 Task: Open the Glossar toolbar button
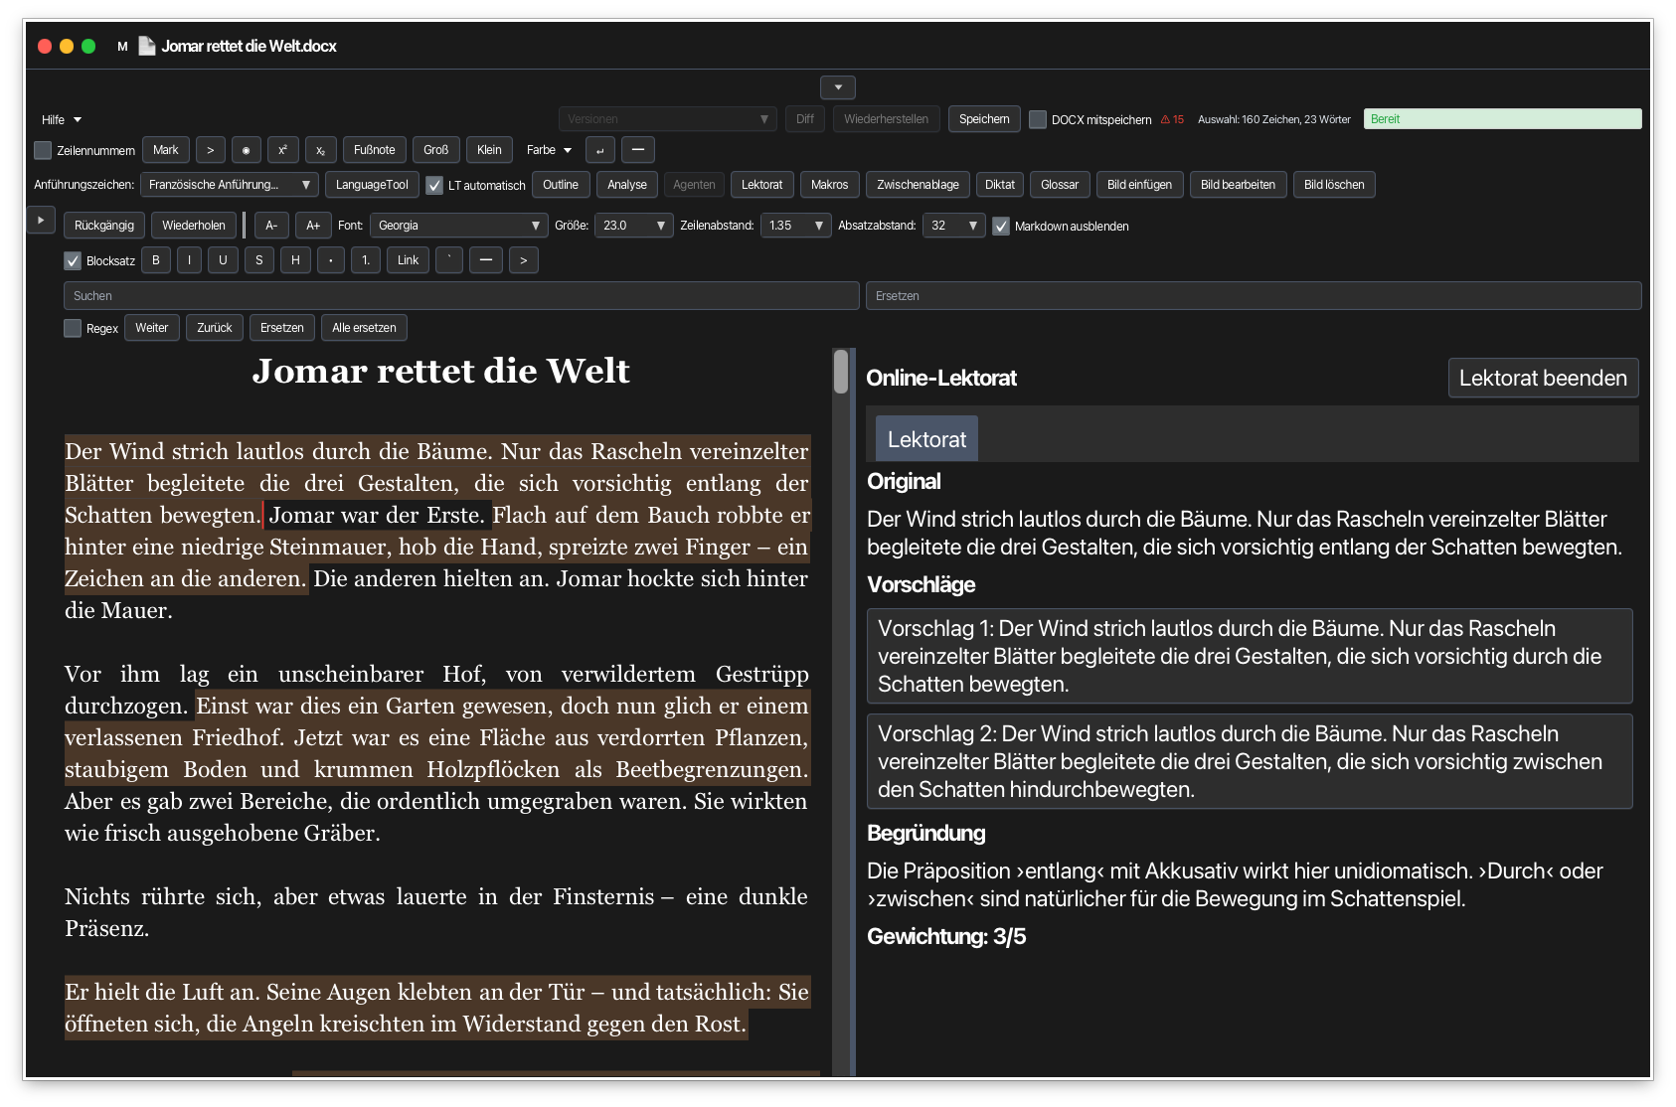point(1060,185)
